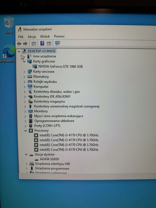156x208 pixels.
Task: Click the USB plug icon for Kontrolery uniwersalnej
Action: [x=30, y=106]
